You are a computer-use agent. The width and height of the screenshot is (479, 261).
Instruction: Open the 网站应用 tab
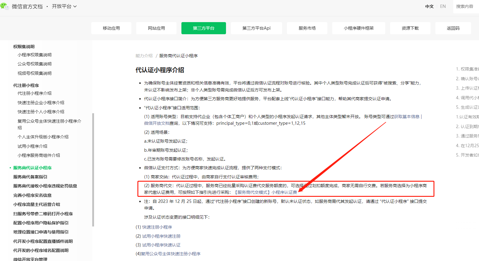157,28
